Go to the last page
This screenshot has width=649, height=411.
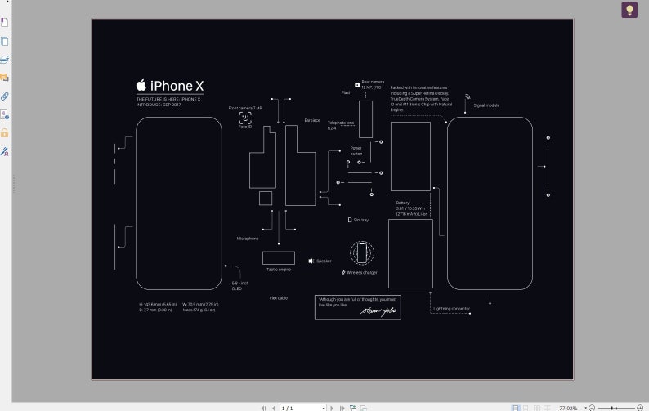[x=342, y=408]
